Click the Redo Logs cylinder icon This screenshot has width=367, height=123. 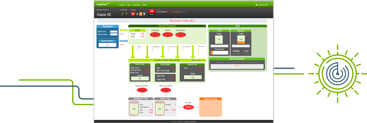pyautogui.click(x=160, y=109)
